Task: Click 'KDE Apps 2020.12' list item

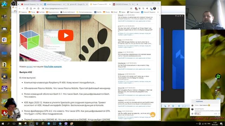Action: (x=65, y=104)
